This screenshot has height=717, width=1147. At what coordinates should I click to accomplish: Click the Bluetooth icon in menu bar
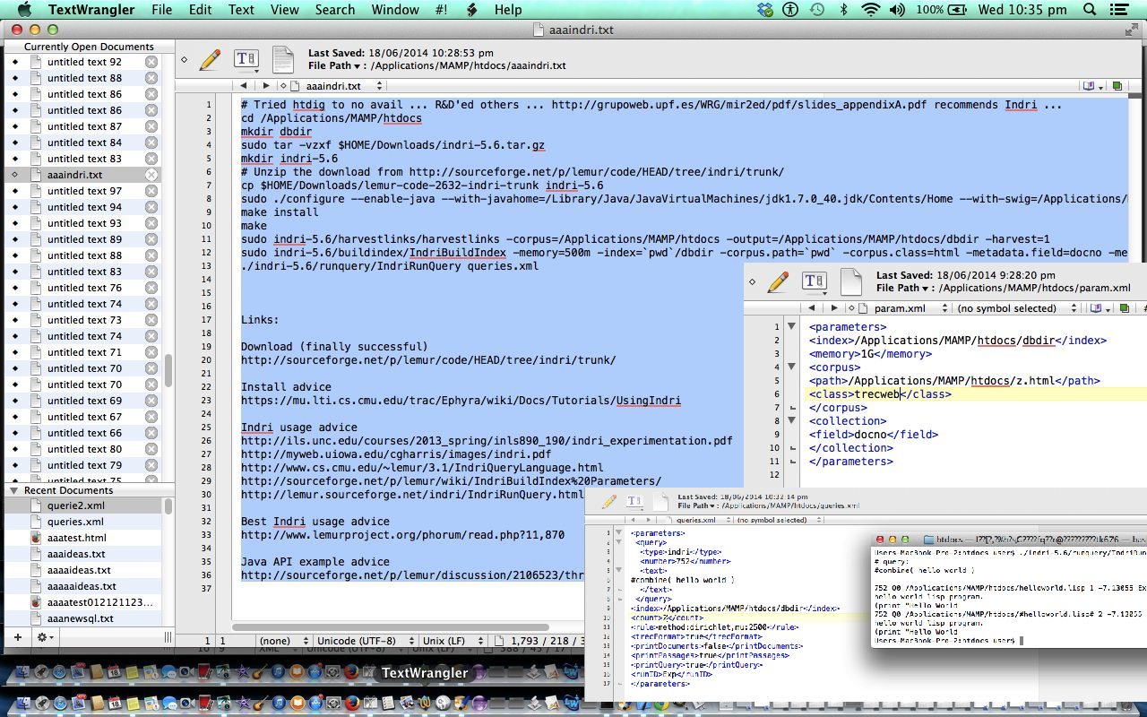pyautogui.click(x=843, y=10)
